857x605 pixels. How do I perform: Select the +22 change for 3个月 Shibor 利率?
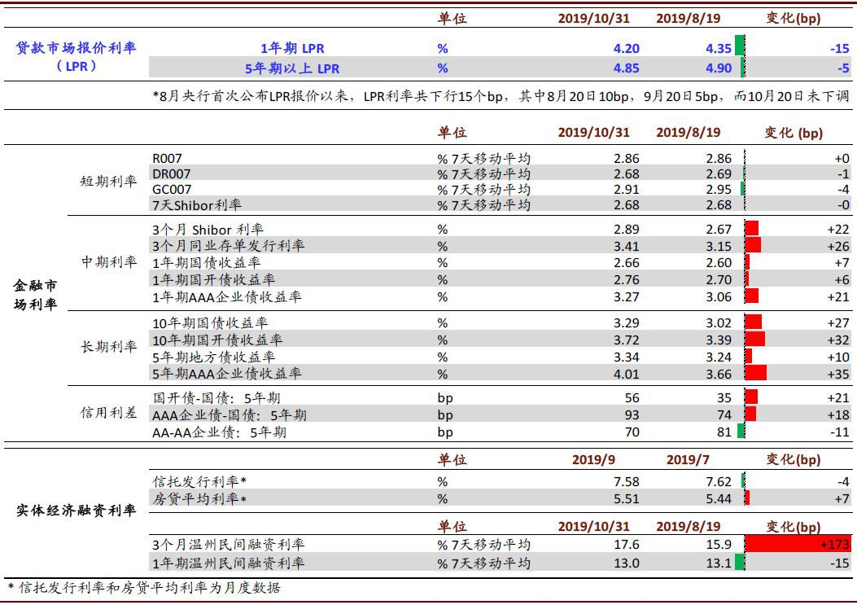point(838,229)
